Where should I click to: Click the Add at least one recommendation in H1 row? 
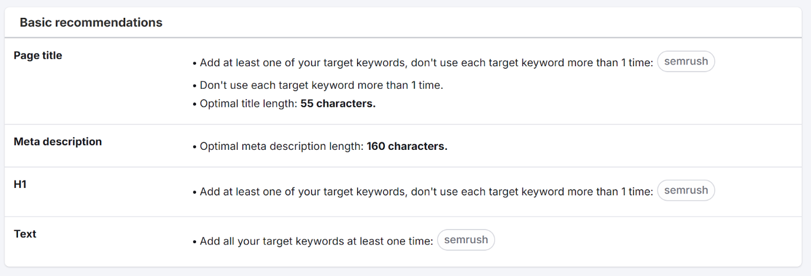pos(426,192)
